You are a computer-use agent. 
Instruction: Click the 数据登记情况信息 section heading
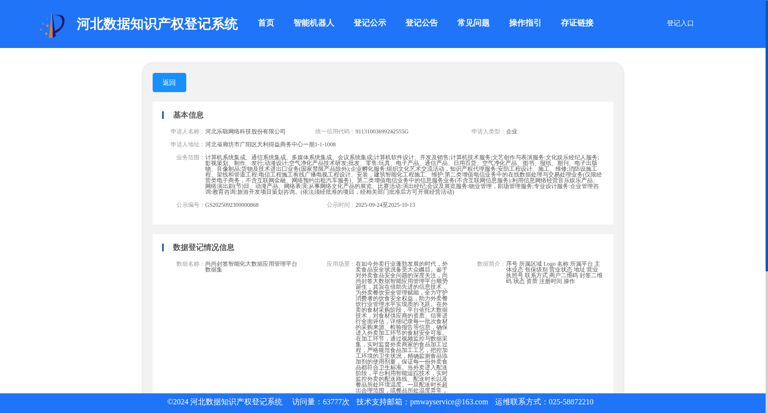[204, 248]
